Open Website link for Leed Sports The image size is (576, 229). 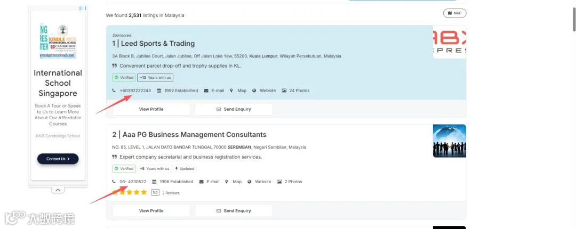[268, 91]
